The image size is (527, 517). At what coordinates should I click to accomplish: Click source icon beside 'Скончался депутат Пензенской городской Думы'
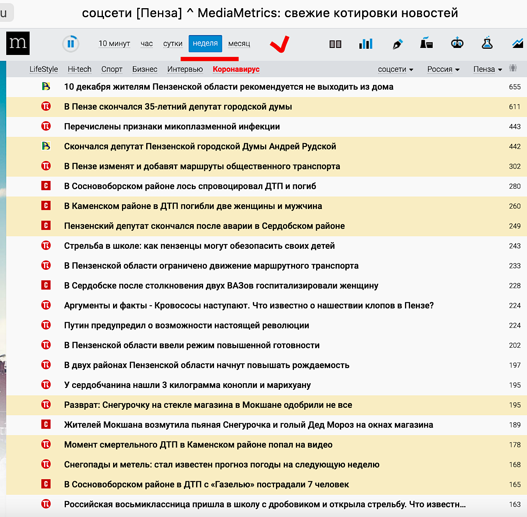[x=46, y=146]
